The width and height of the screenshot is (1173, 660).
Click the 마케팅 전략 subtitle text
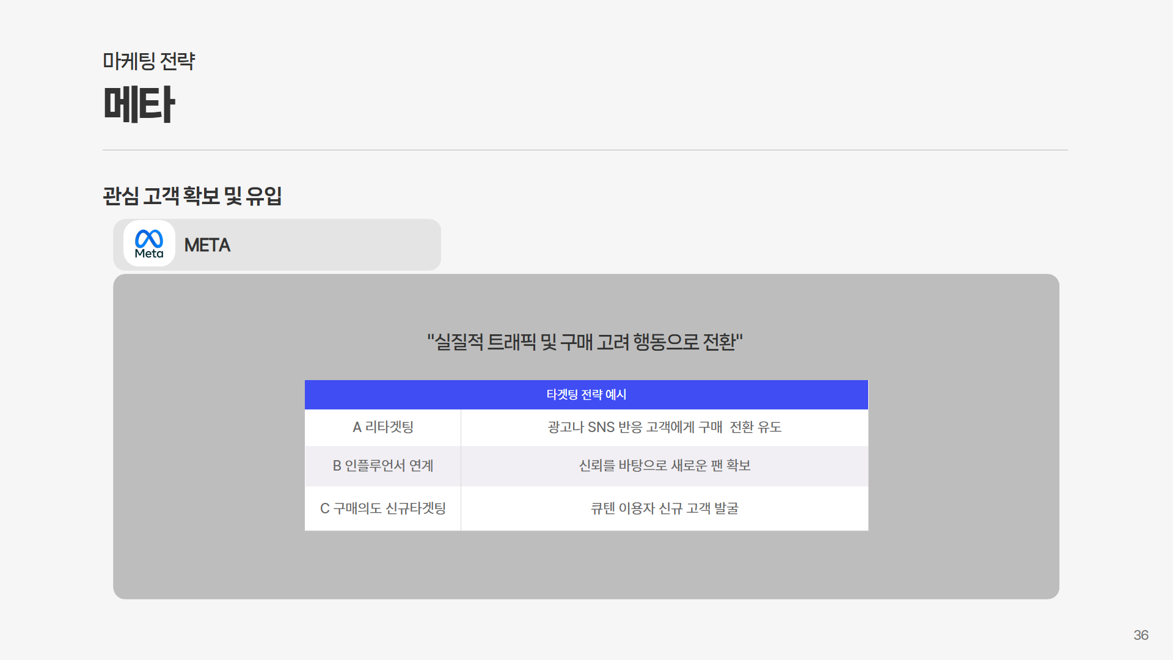(148, 61)
